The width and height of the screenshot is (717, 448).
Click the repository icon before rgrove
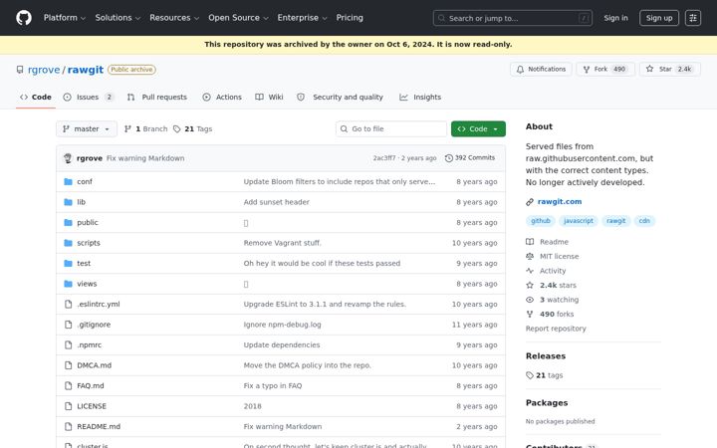click(20, 70)
